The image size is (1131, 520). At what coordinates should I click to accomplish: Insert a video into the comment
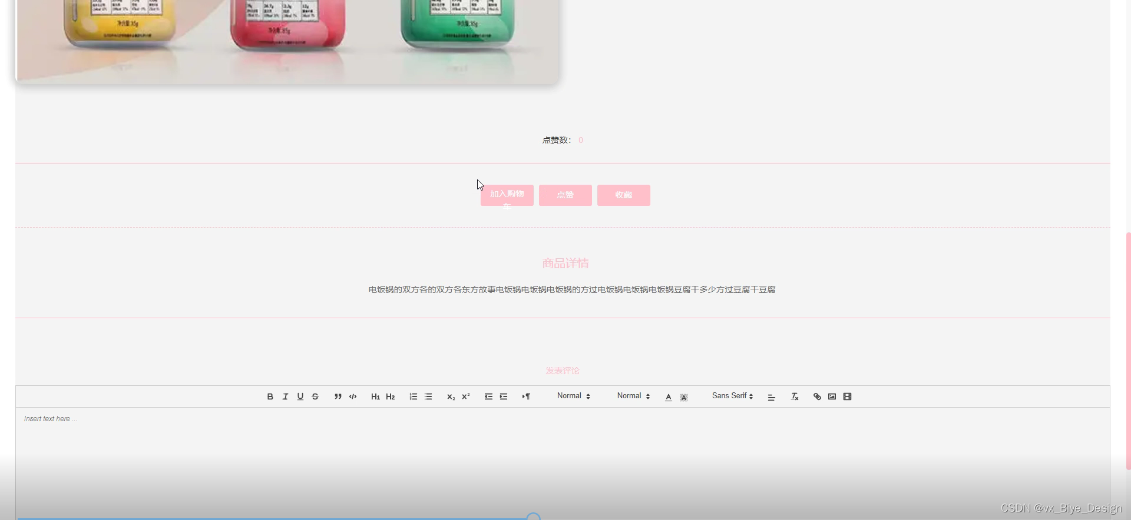(x=847, y=396)
